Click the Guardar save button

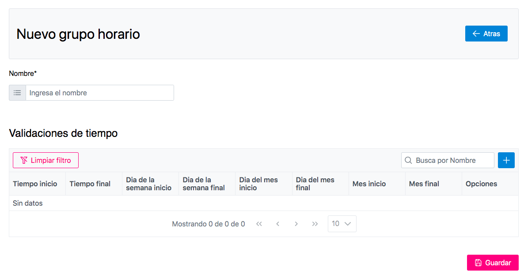tap(492, 263)
